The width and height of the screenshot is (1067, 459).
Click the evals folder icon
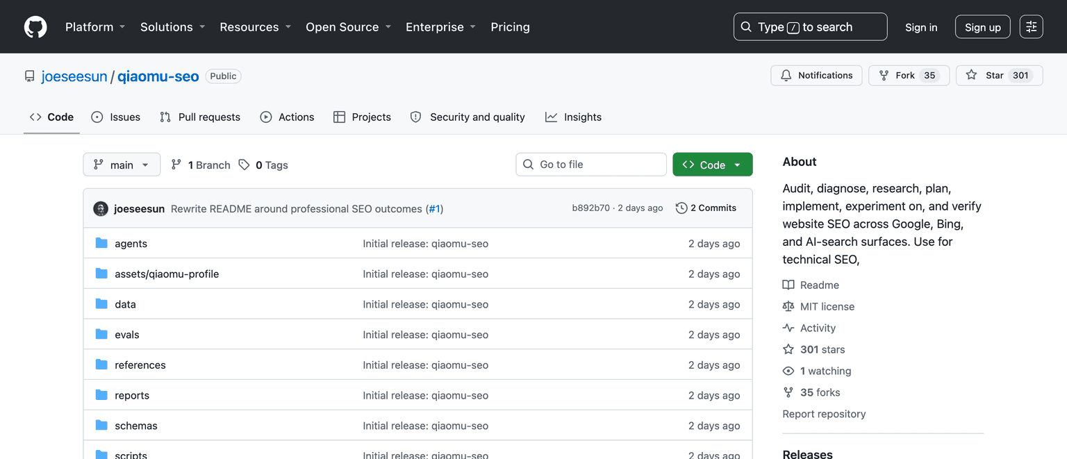tap(101, 334)
